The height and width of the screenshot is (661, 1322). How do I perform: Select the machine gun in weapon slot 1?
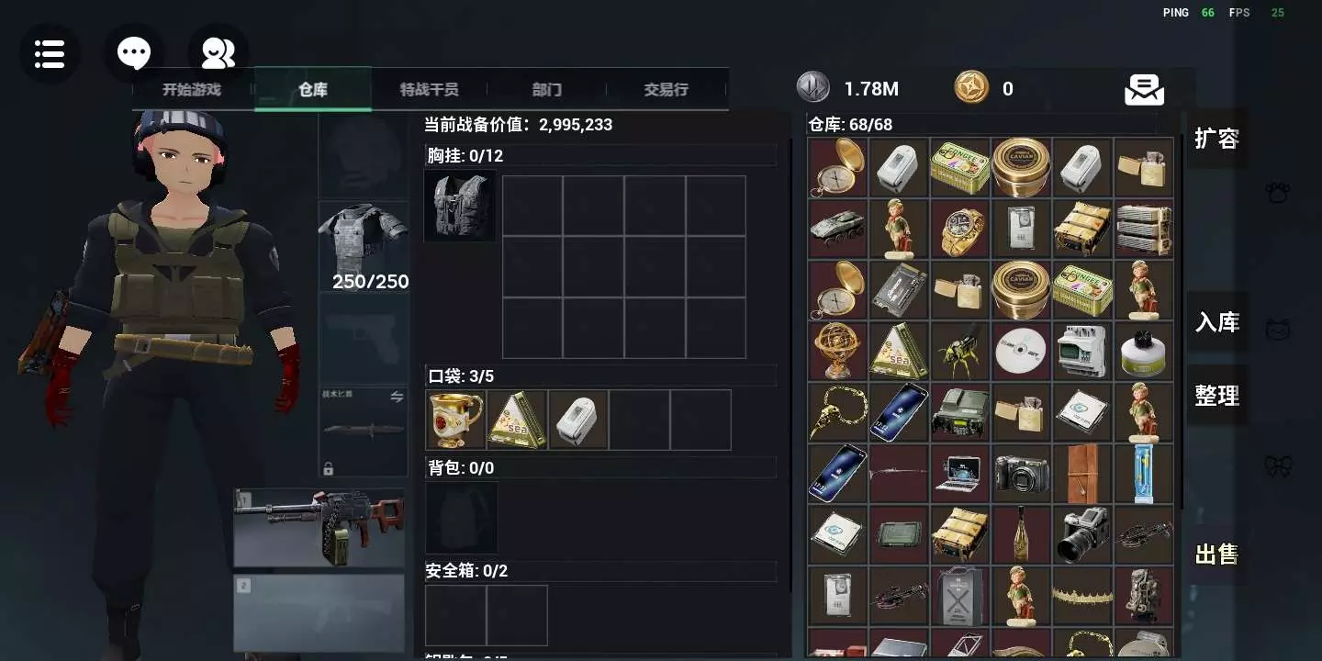tap(319, 528)
